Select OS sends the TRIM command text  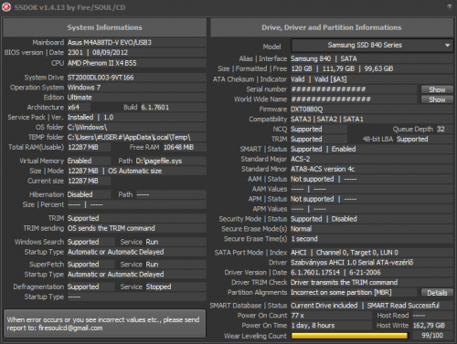click(112, 228)
